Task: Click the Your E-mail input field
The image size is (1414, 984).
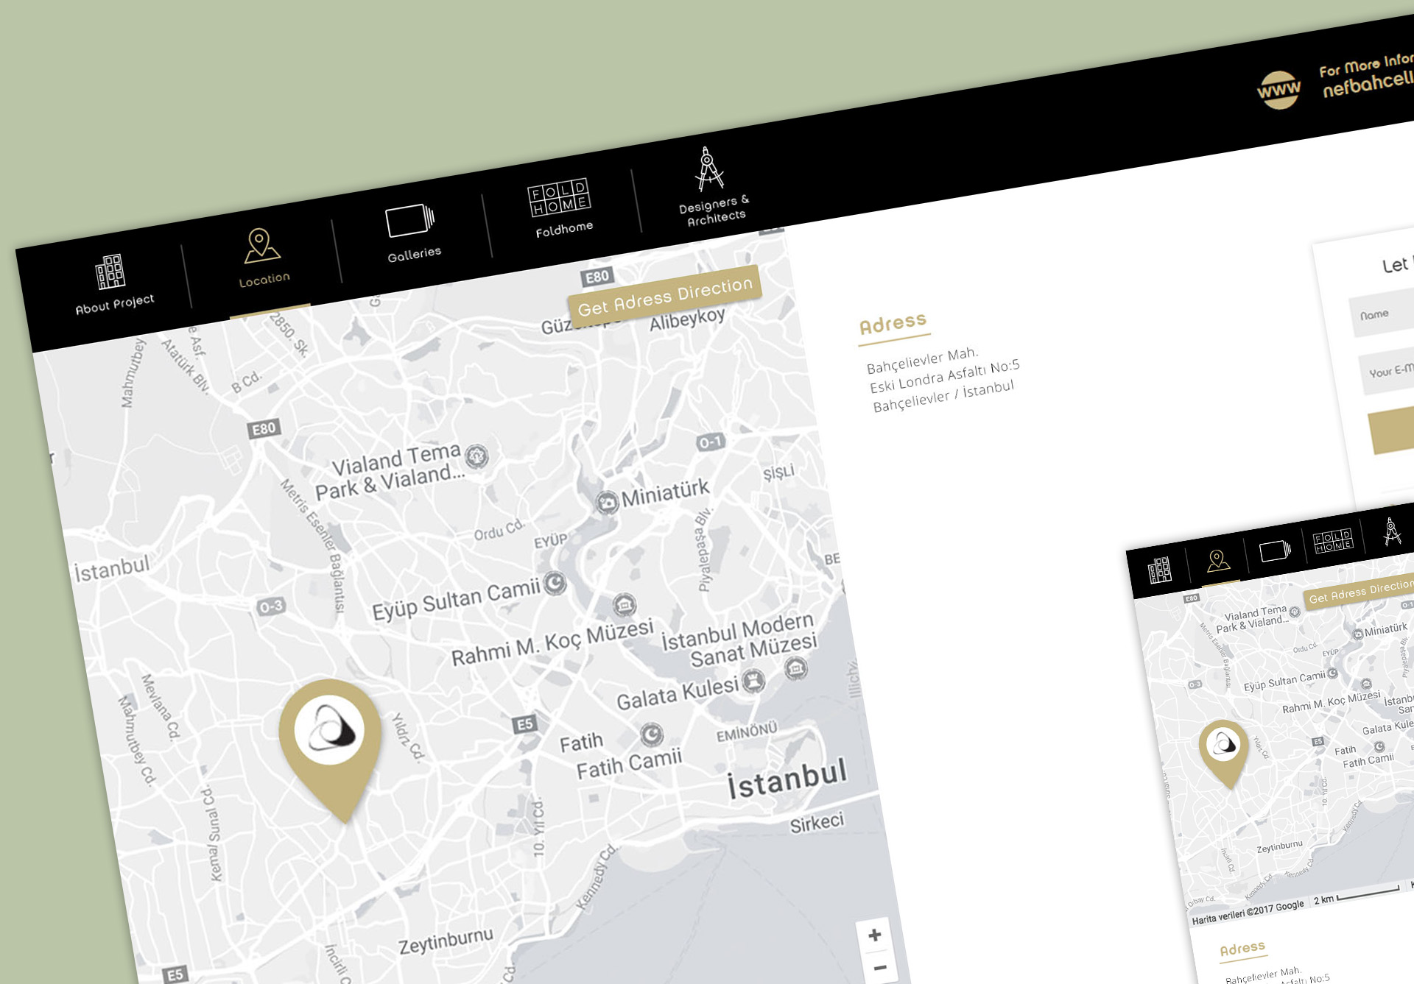Action: [x=1388, y=372]
